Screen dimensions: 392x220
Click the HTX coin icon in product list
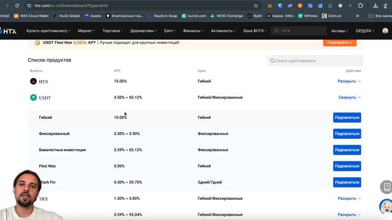click(33, 81)
